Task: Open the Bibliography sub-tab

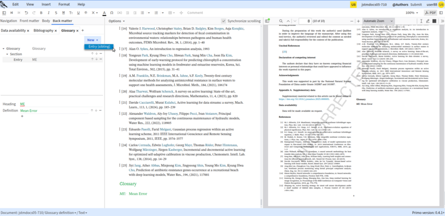Action: (x=43, y=31)
